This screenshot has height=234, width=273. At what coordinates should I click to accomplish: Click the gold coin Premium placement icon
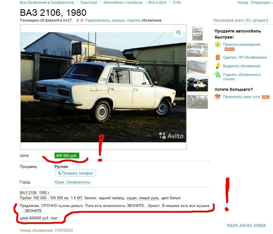[218, 45]
